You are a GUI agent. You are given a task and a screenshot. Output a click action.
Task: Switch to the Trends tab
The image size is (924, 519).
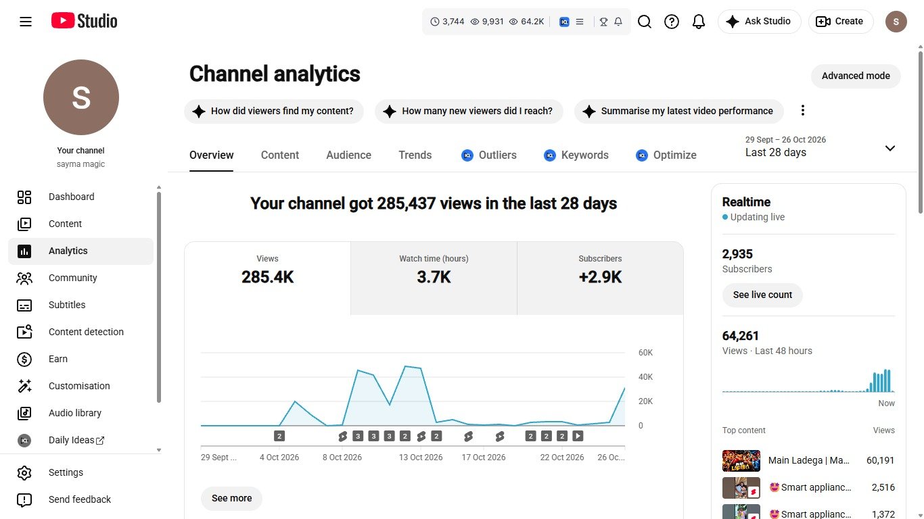pyautogui.click(x=415, y=155)
